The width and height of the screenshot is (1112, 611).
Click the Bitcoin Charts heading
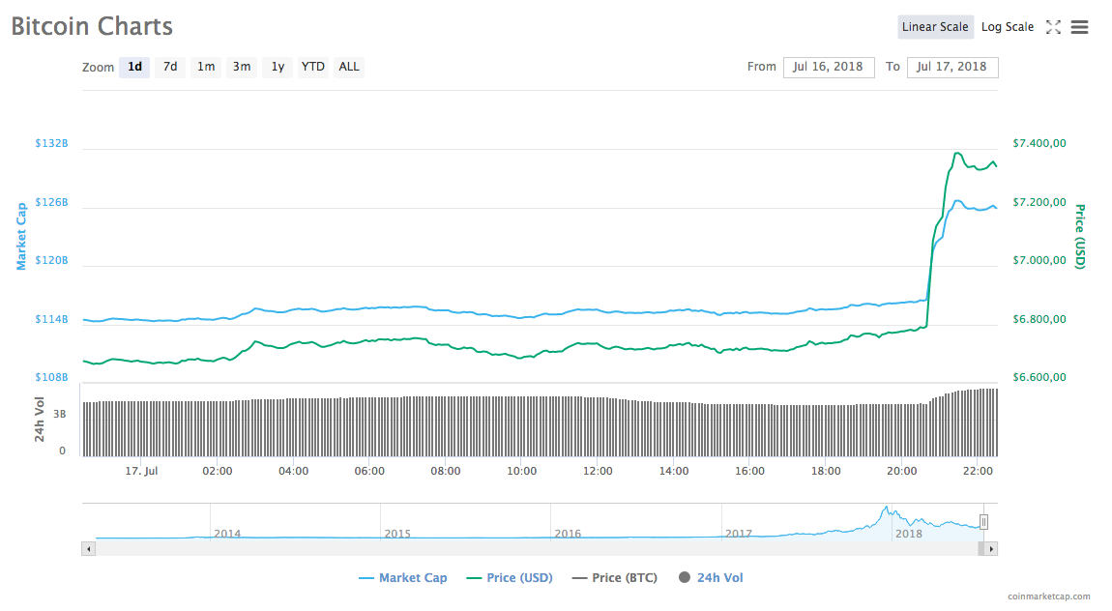click(92, 26)
